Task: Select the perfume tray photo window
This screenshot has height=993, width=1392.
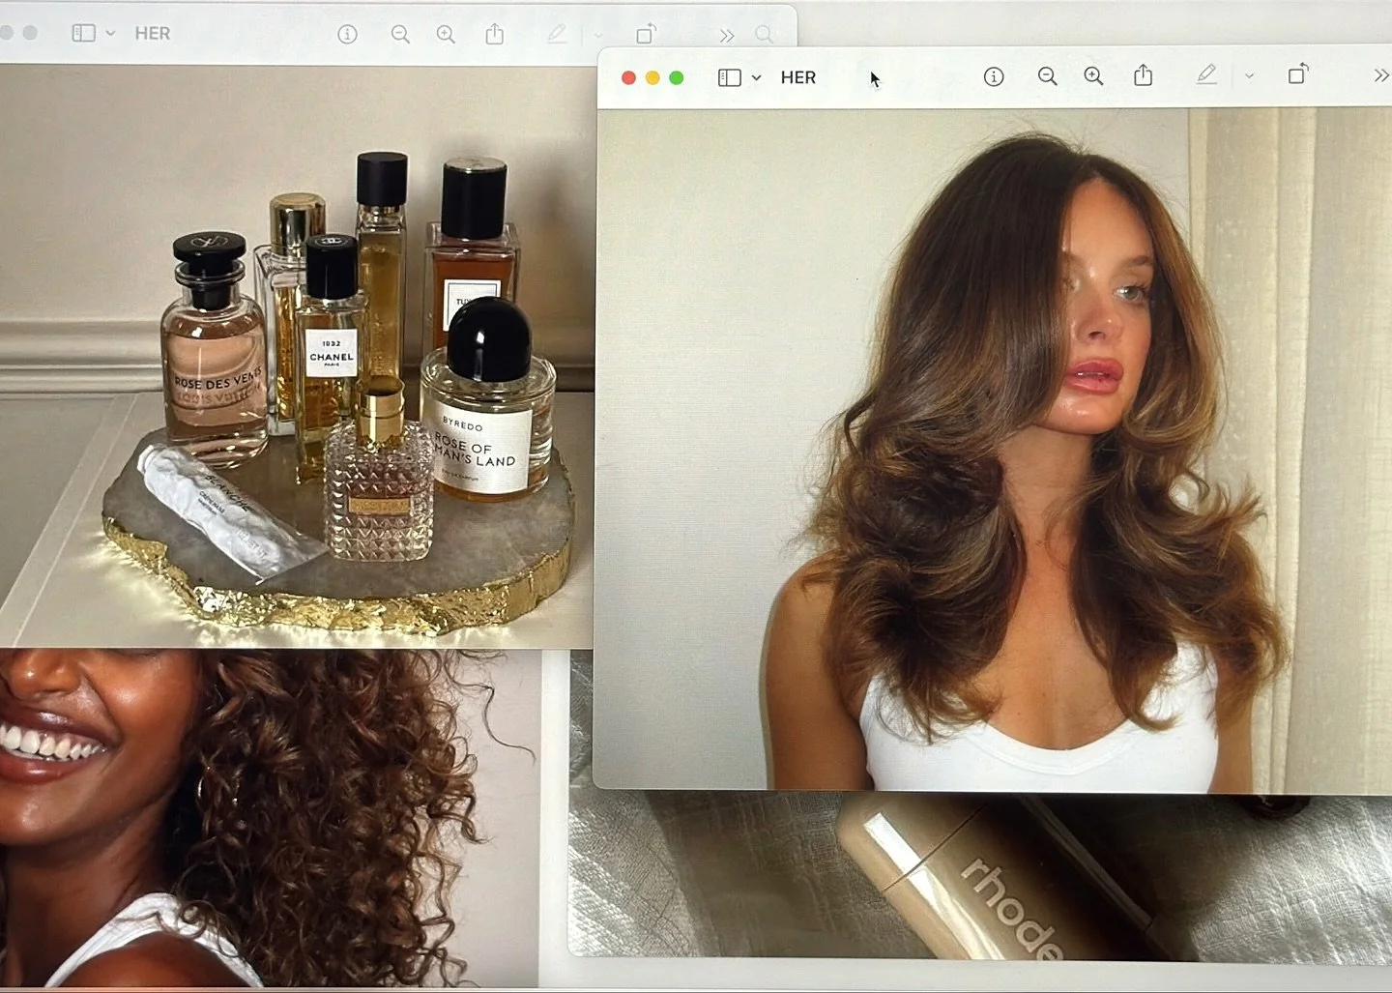Action: [x=297, y=356]
